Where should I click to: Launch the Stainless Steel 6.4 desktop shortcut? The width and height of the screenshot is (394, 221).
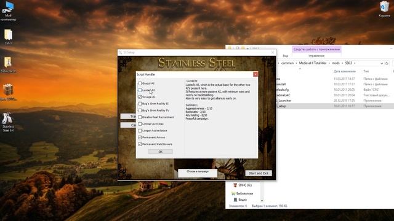tap(8, 122)
